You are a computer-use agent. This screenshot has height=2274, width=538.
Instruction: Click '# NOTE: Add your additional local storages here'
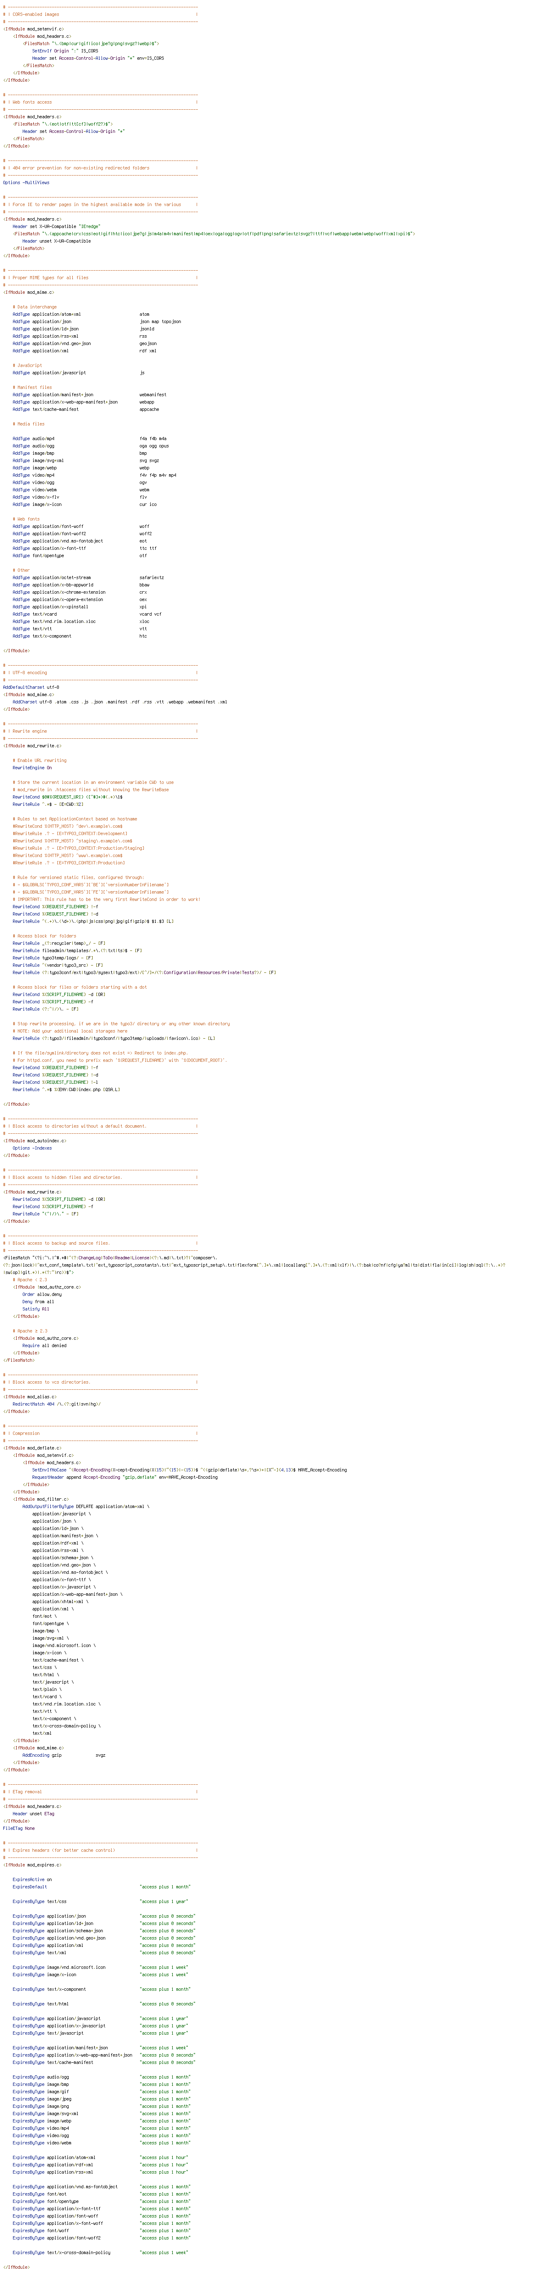point(70,1031)
